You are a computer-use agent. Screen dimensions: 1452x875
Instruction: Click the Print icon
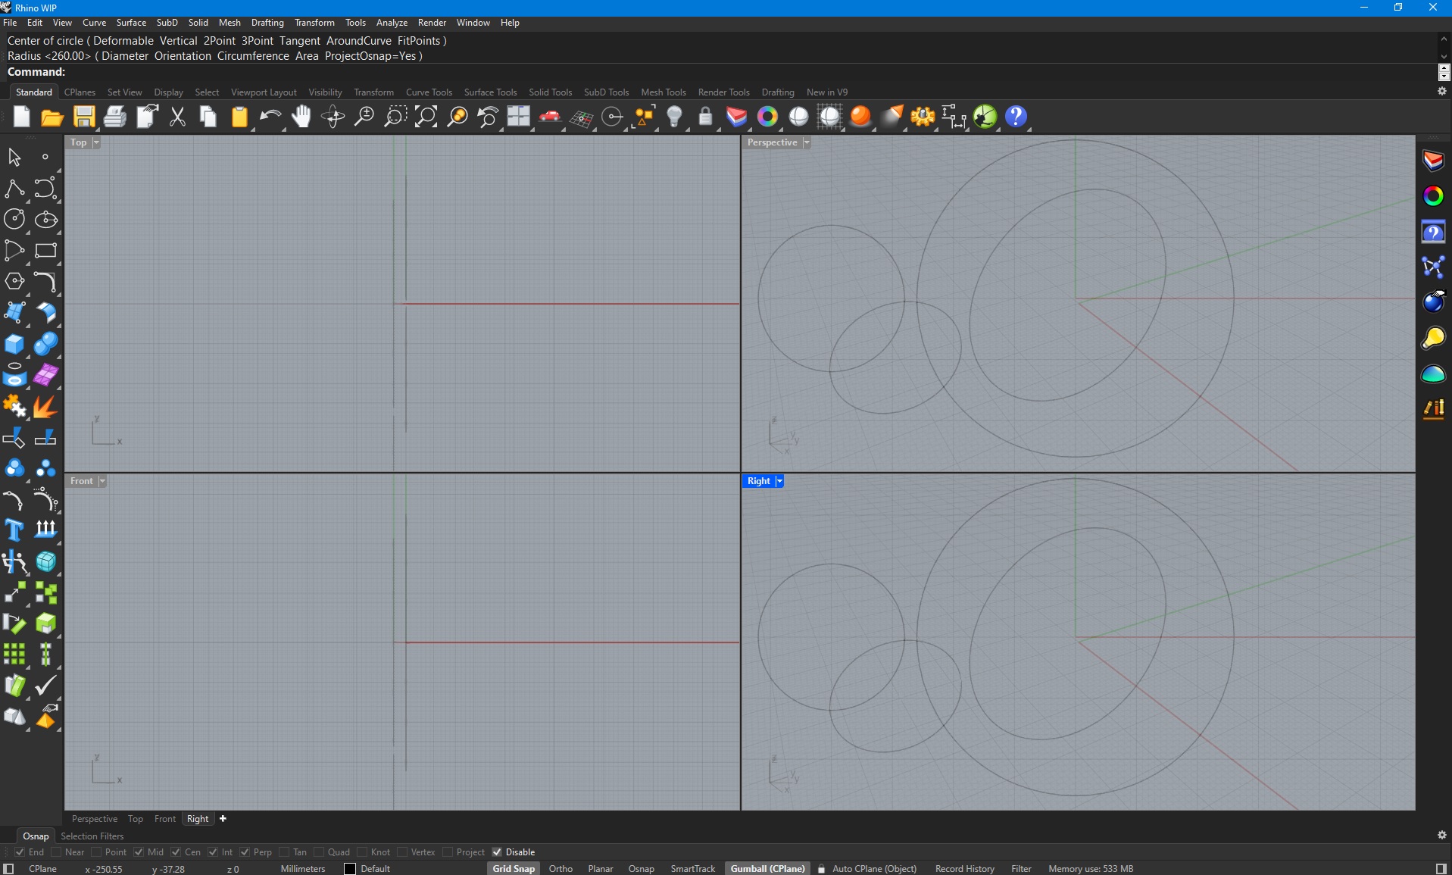click(114, 117)
